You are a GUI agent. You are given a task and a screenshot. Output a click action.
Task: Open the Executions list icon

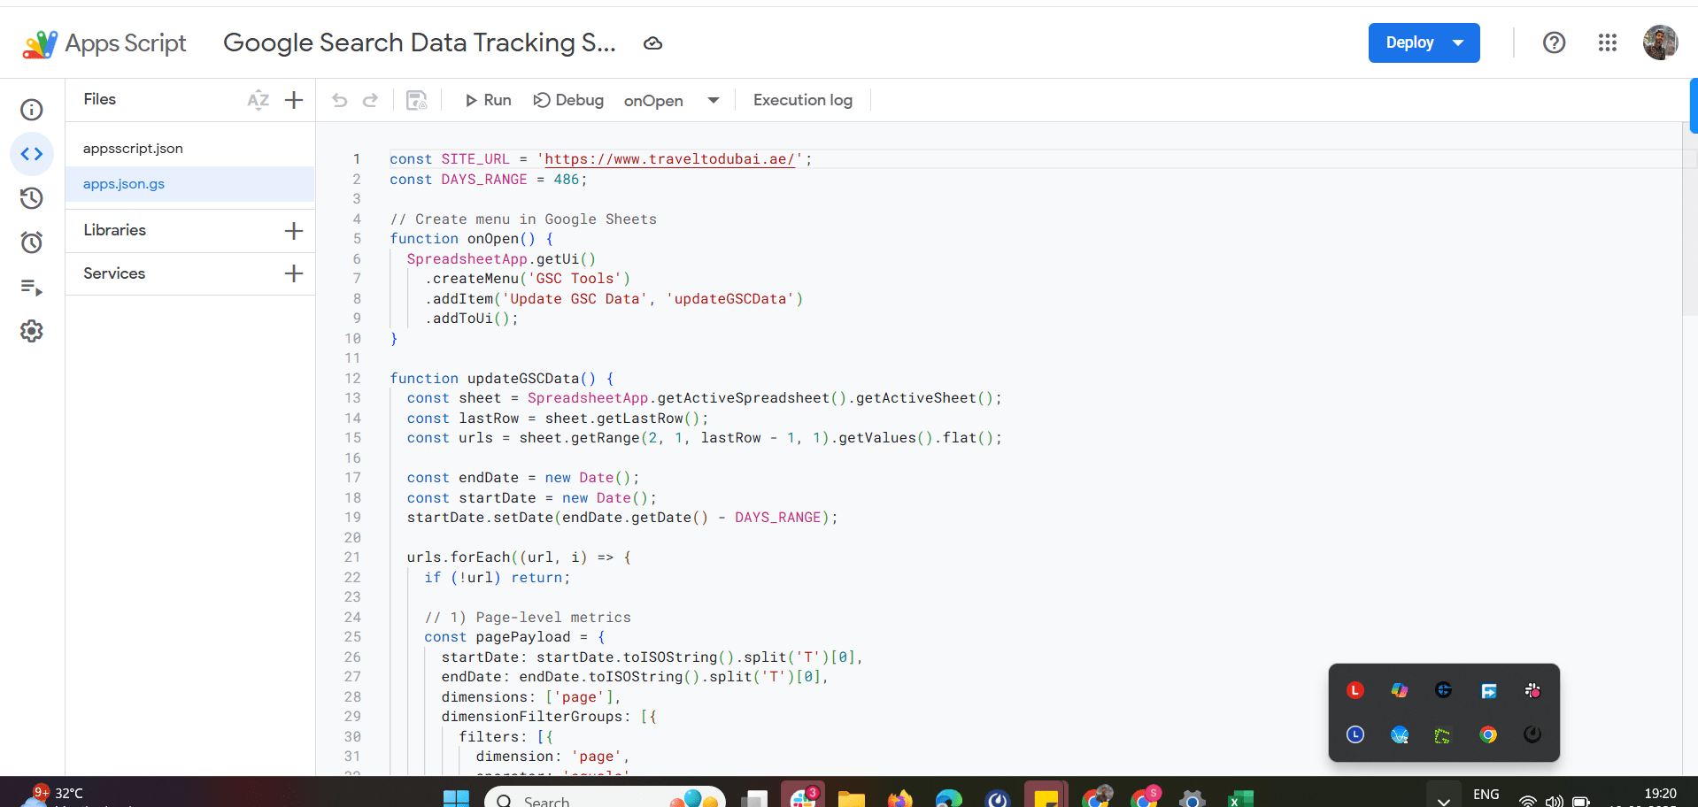32,287
